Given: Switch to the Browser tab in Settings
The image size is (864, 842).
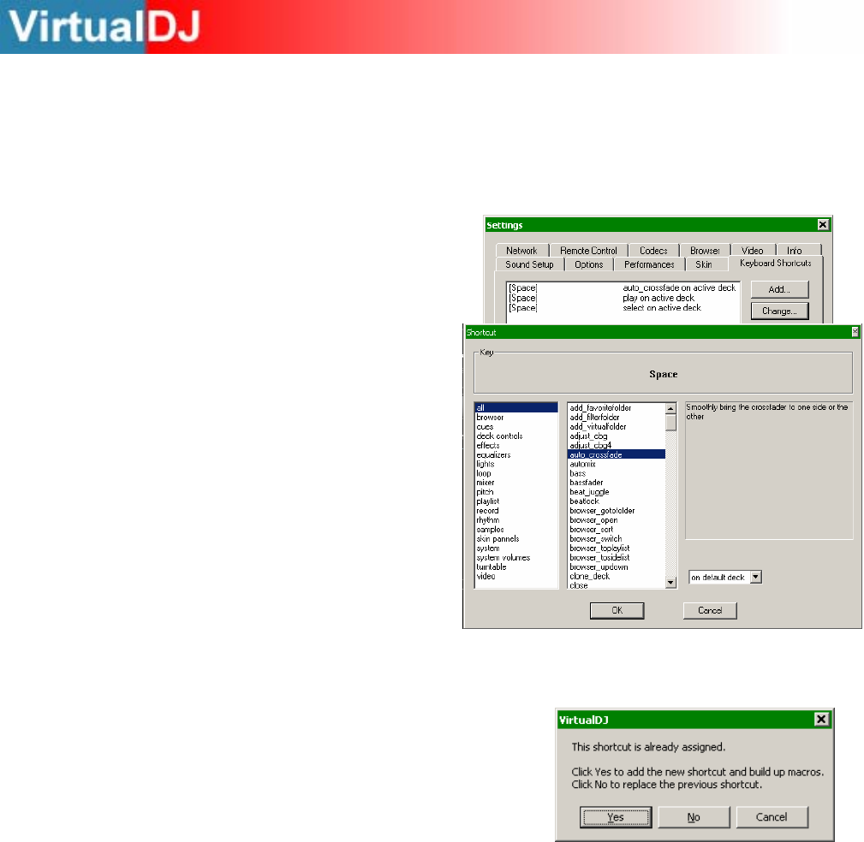Looking at the screenshot, I should (705, 251).
